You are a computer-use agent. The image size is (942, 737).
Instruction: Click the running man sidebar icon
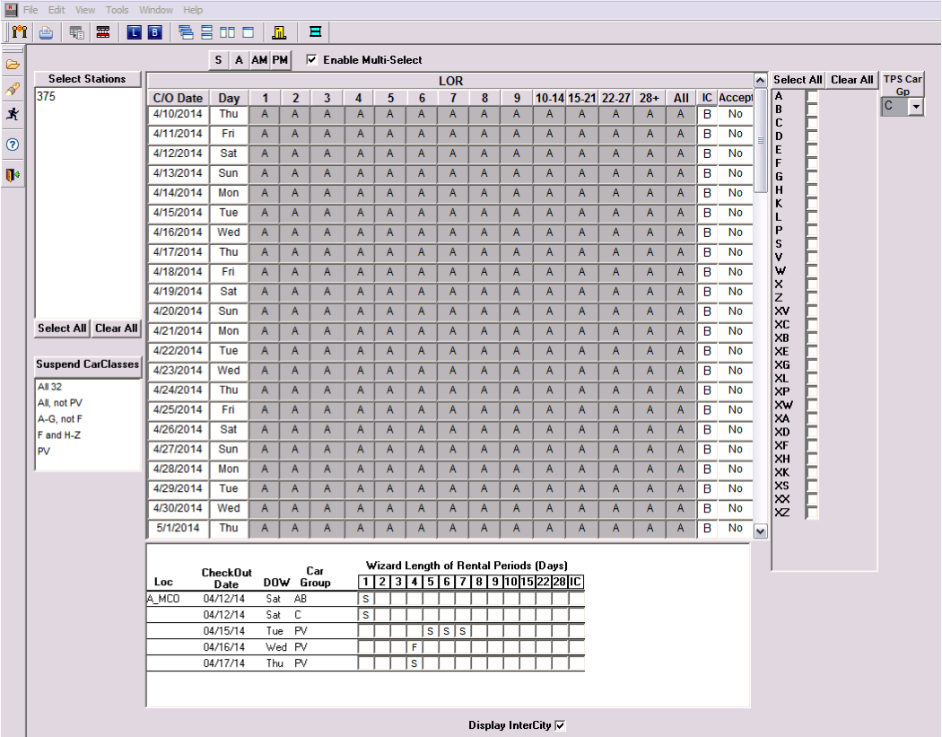[13, 114]
